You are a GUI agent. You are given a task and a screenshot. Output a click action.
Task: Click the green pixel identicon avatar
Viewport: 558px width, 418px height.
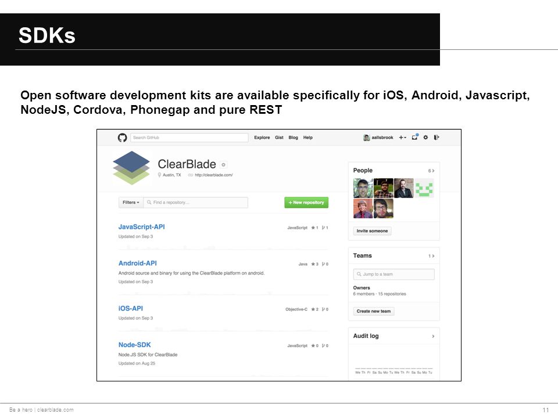(x=424, y=188)
